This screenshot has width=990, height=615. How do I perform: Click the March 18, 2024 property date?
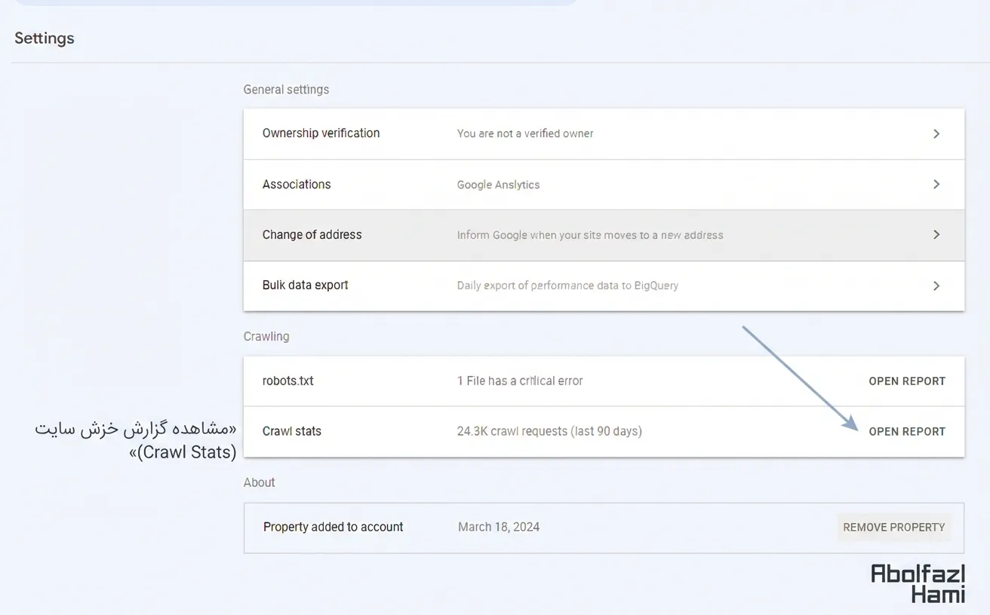point(498,528)
